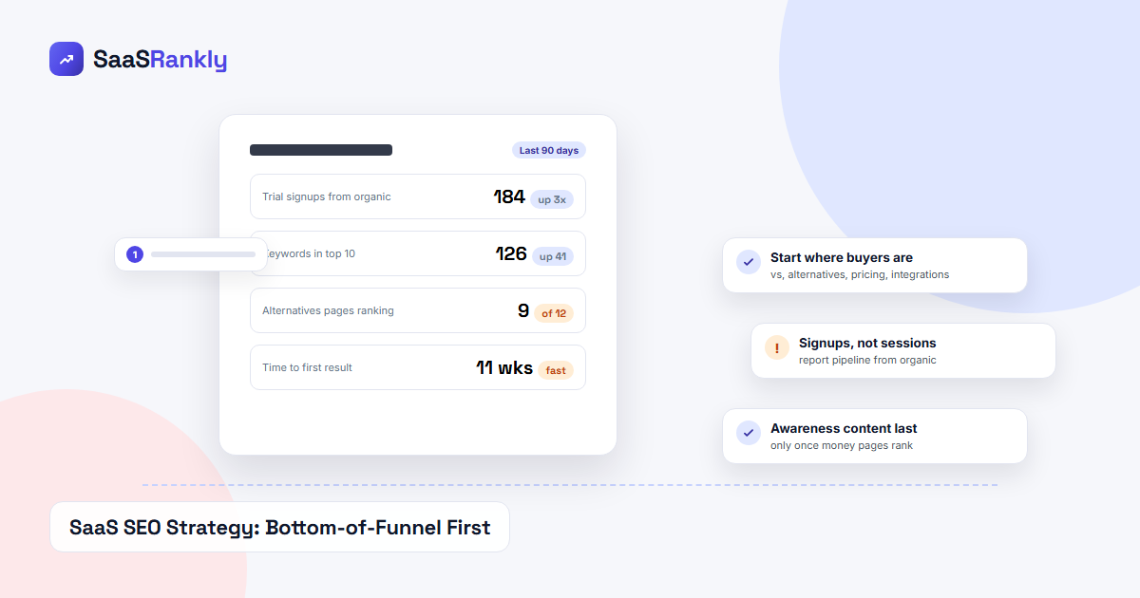The height and width of the screenshot is (598, 1140).
Task: Click the checkmark icon beside Start where buyers are
Action: click(x=749, y=262)
